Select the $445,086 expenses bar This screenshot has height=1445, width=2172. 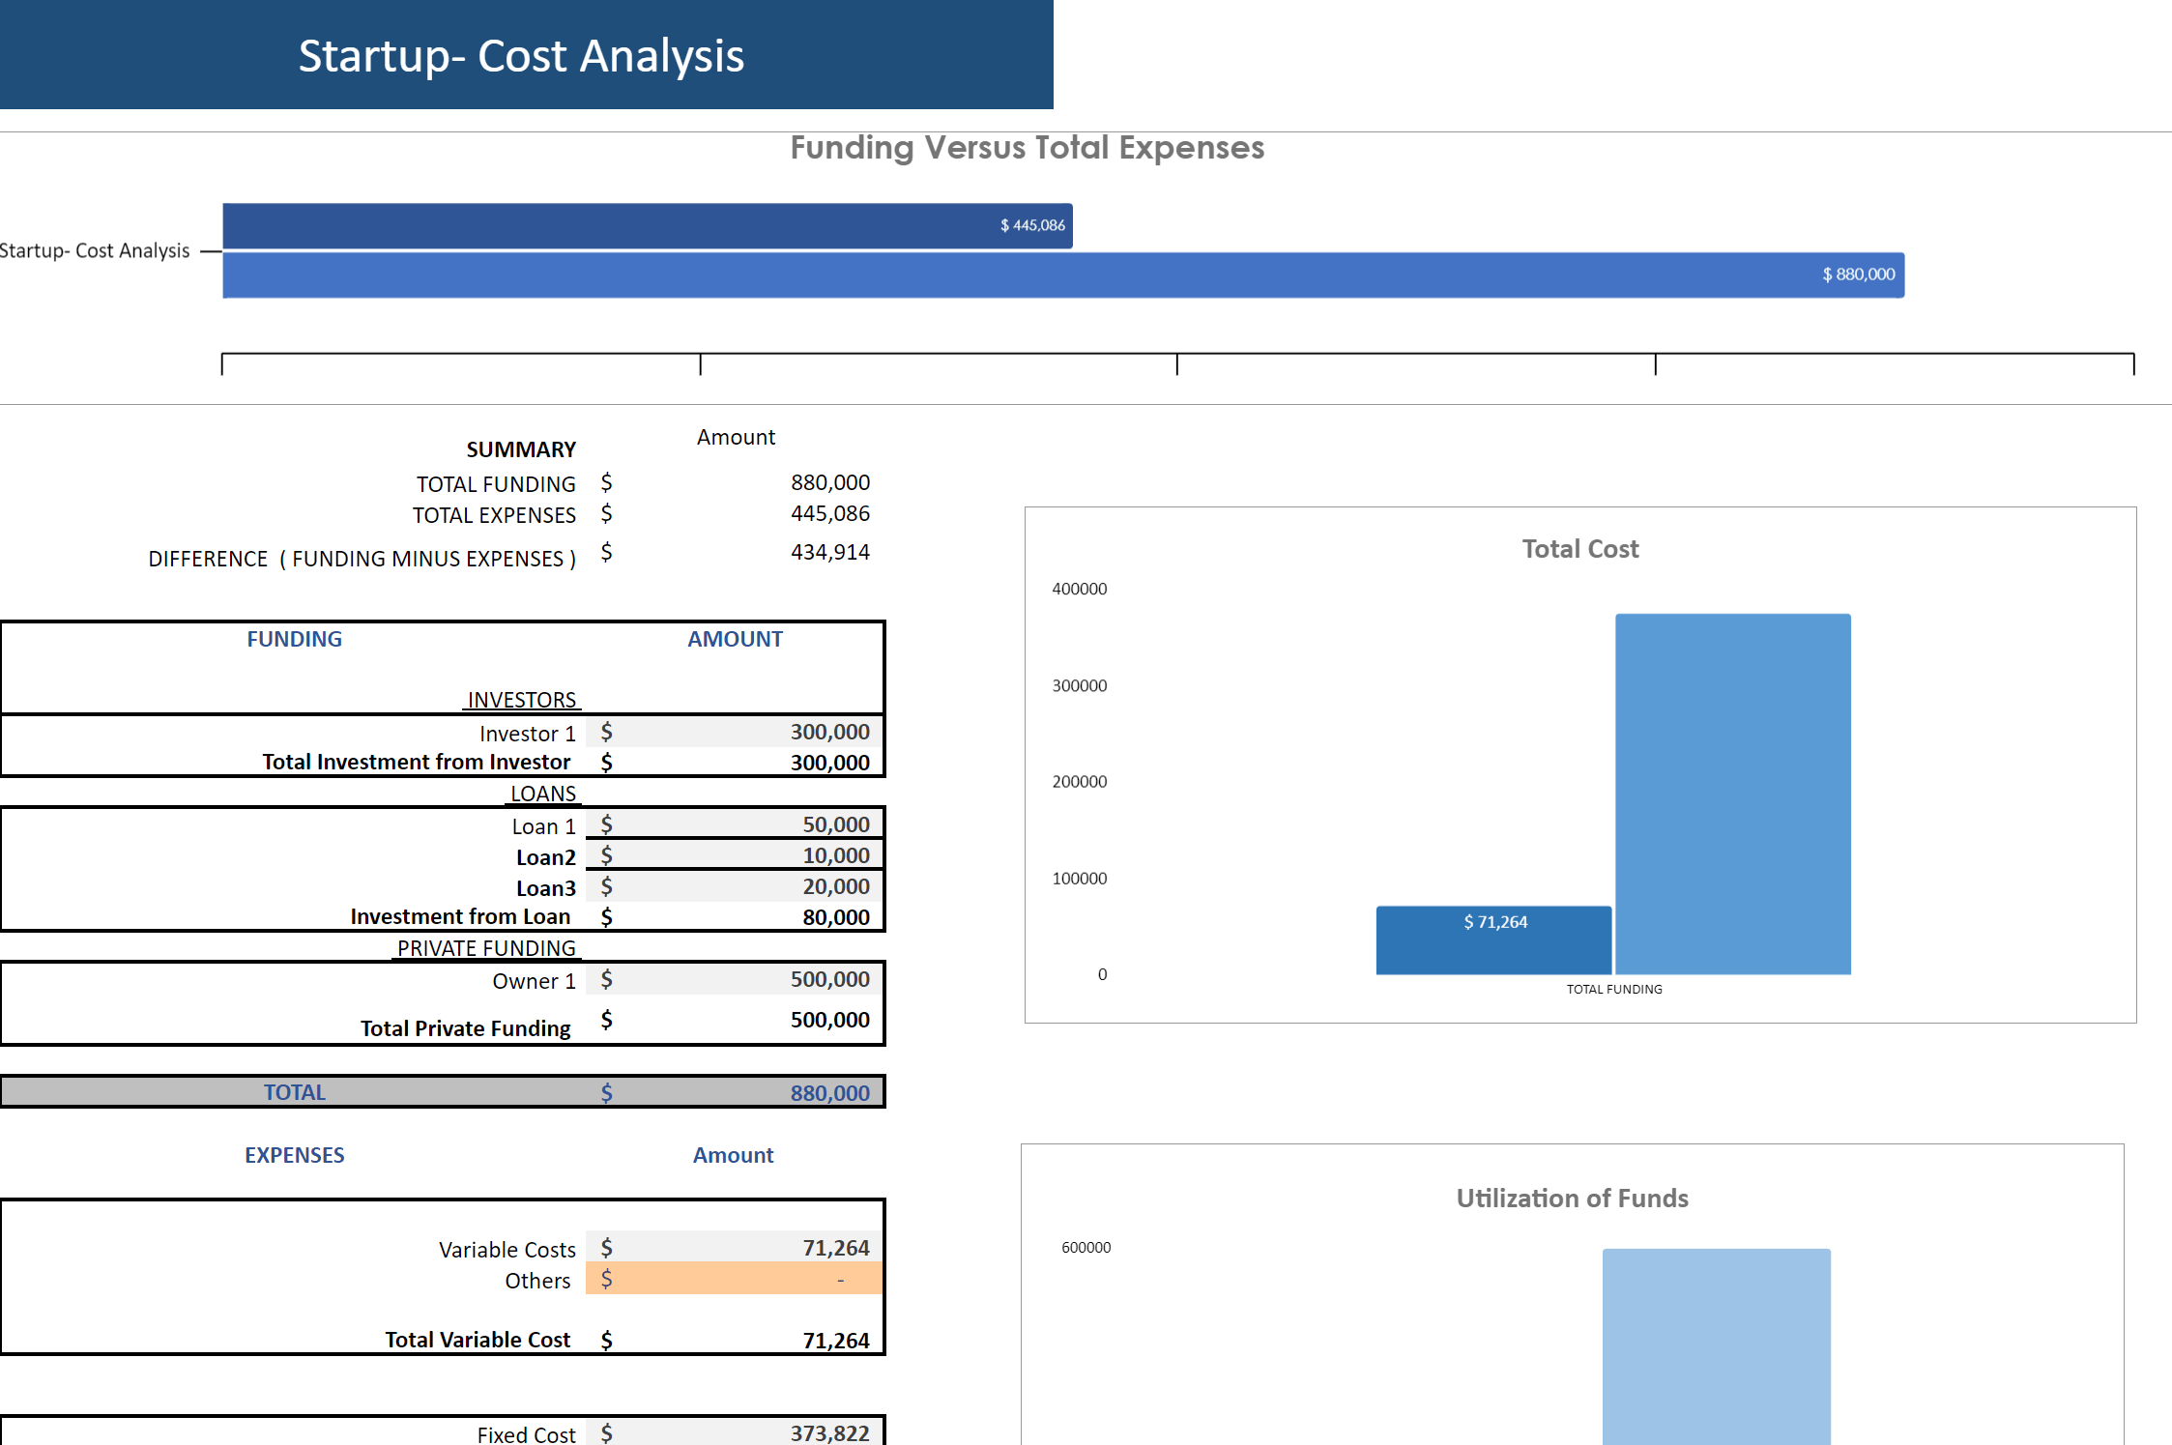point(646,225)
